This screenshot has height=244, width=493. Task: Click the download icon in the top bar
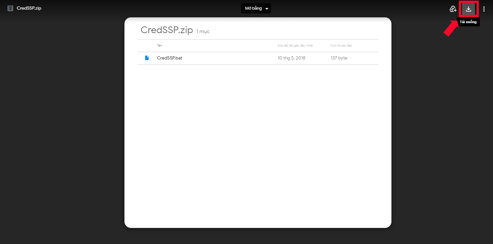point(468,9)
